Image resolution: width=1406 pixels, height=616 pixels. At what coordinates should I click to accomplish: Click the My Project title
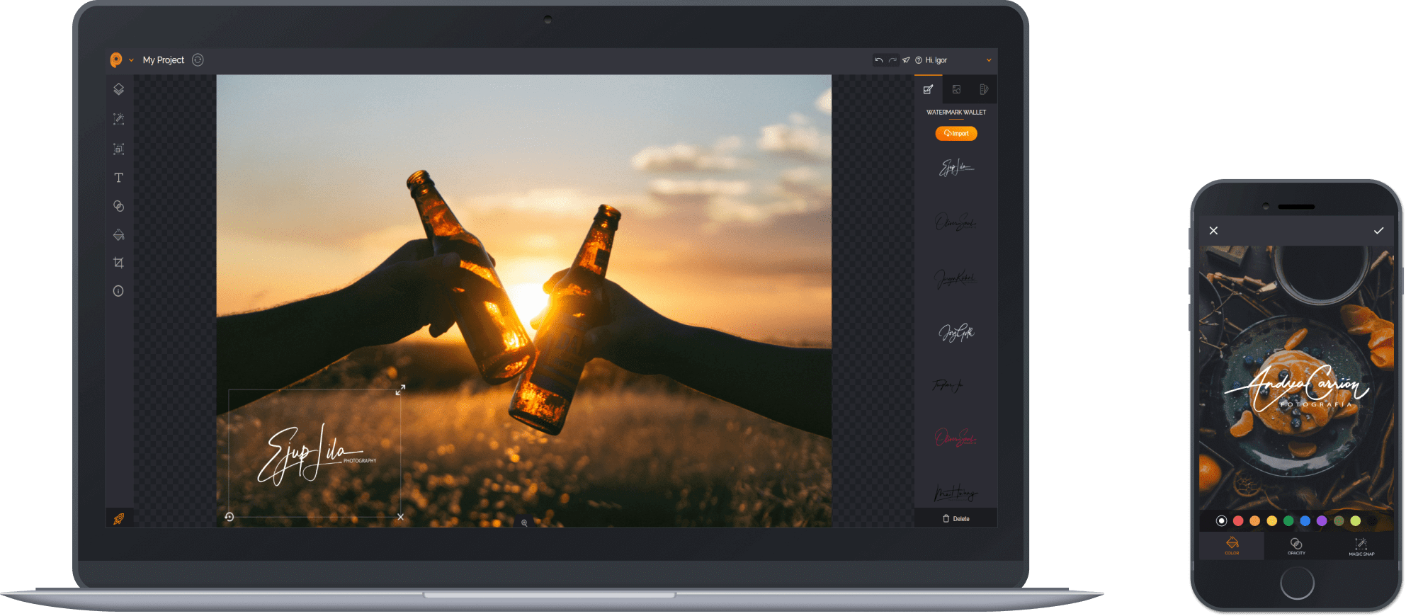(x=164, y=60)
